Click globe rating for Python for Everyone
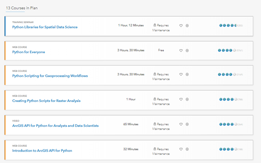The width and height of the screenshot is (261, 163). point(227,51)
